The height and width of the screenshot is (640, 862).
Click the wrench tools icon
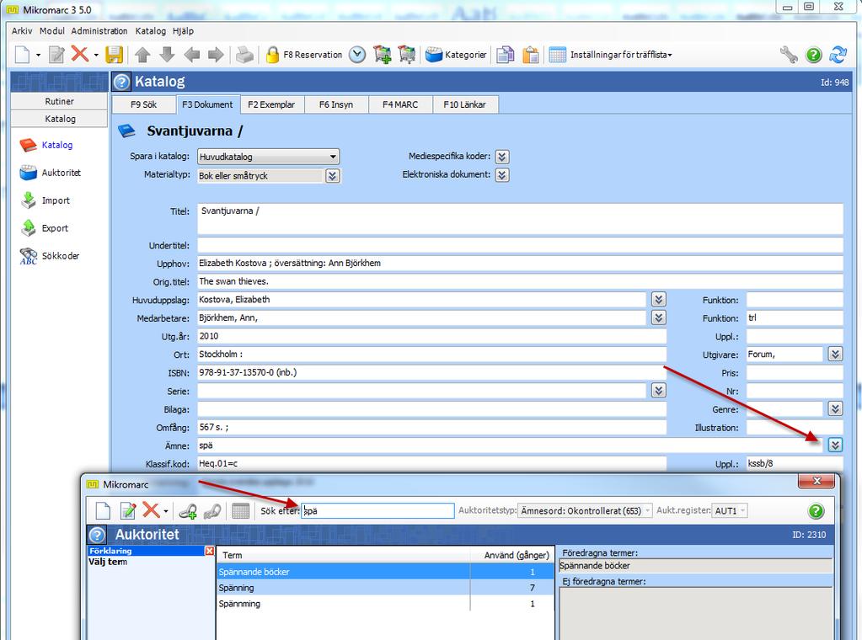point(789,55)
